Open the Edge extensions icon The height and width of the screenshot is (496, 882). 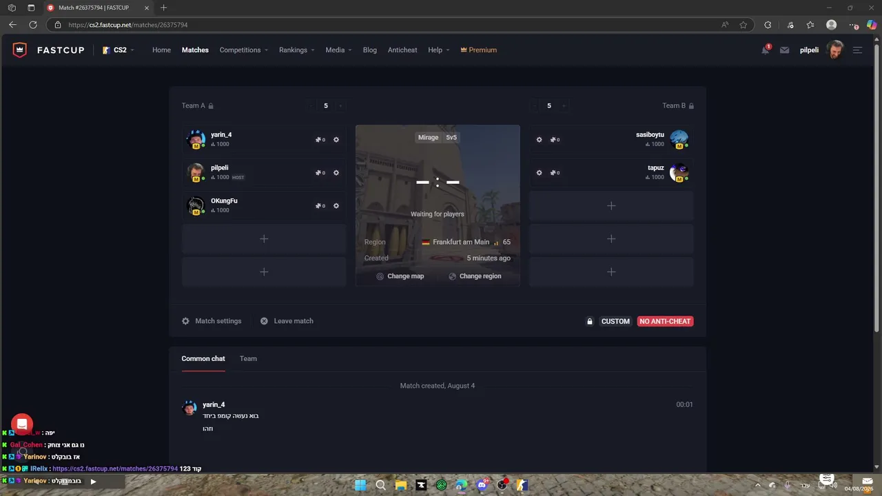pos(768,25)
